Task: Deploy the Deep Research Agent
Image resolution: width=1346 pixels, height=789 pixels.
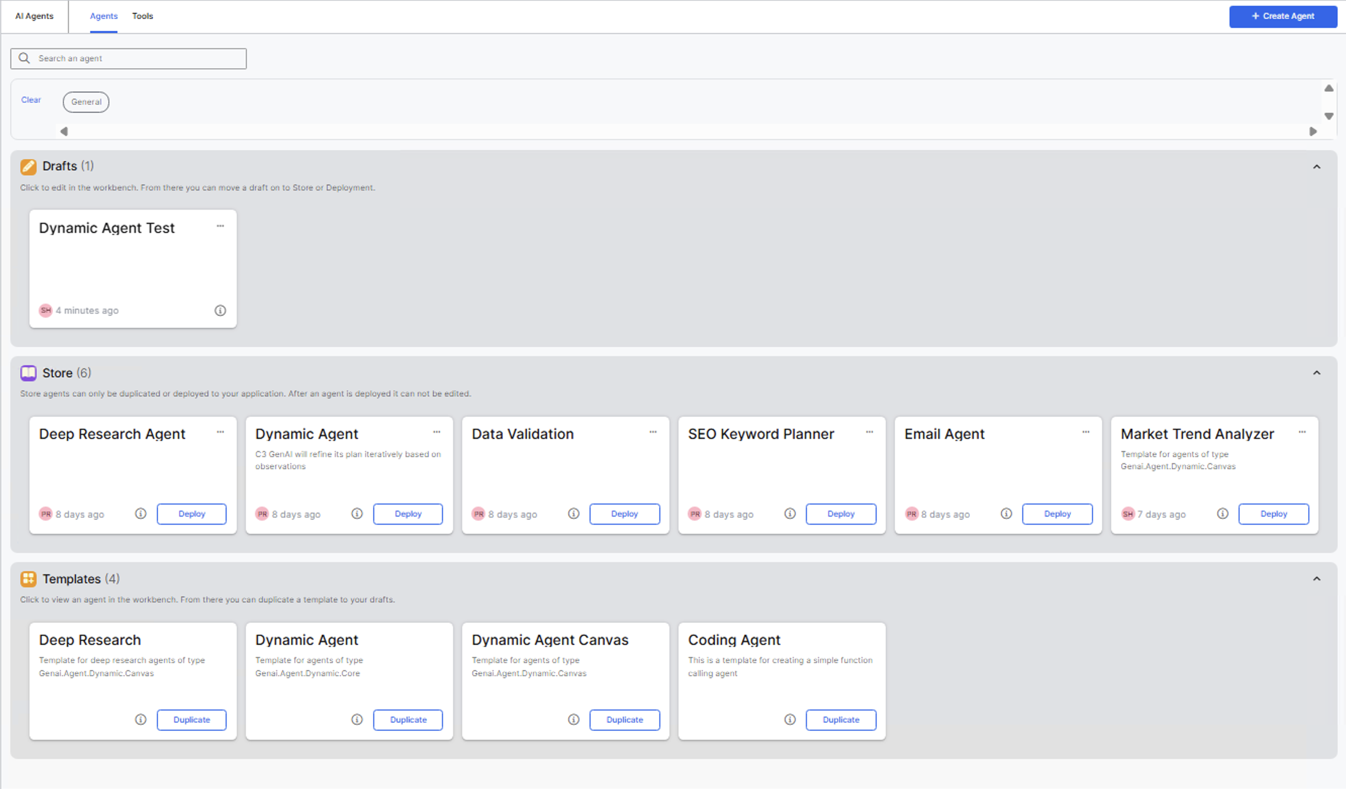Action: tap(192, 514)
